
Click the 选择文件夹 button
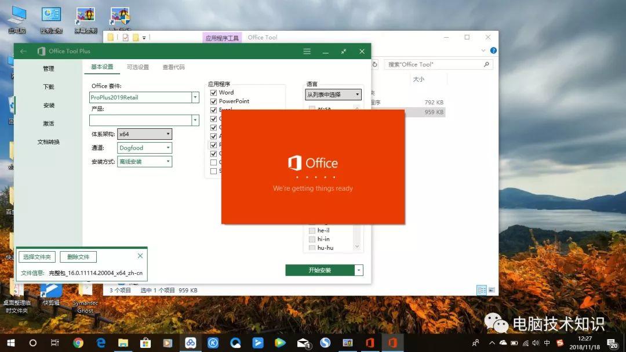pos(37,257)
